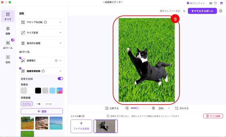Click the 画像背景削除 icon
The image size is (226, 137).
point(23,71)
